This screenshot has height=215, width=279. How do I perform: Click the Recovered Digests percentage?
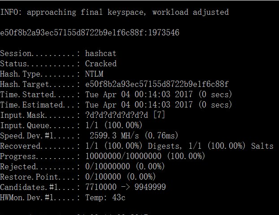pyautogui.click(x=123, y=146)
